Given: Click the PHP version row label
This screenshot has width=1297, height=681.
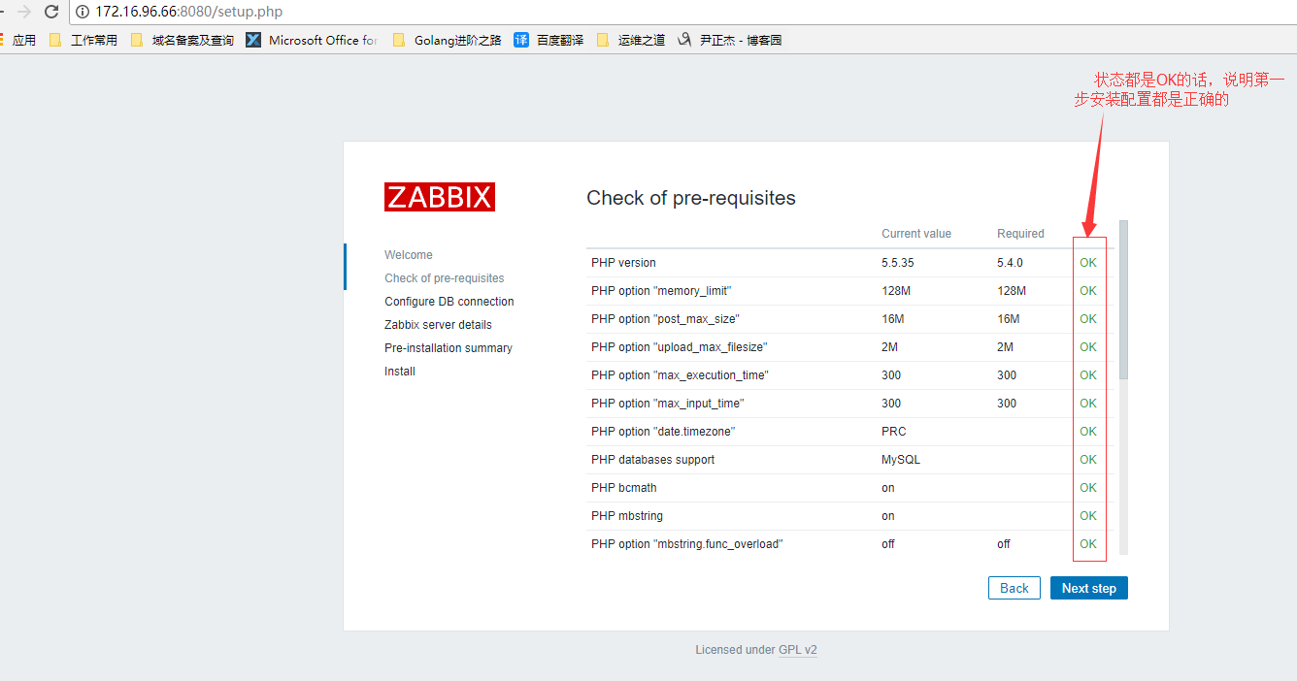Looking at the screenshot, I should 623,263.
